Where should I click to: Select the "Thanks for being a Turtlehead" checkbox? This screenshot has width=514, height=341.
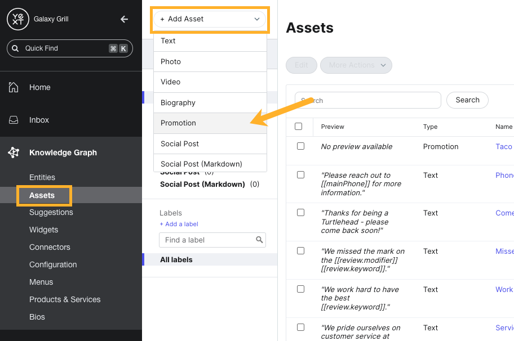(x=300, y=213)
